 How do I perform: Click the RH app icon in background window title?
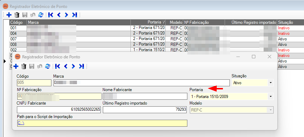coord(5,7)
